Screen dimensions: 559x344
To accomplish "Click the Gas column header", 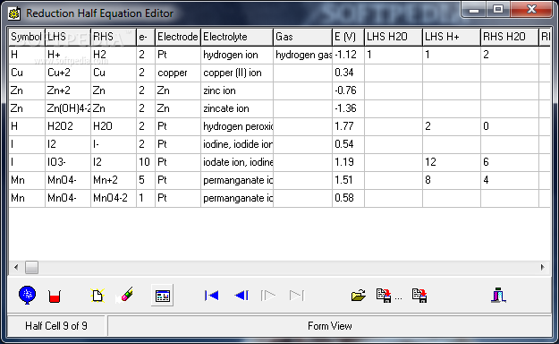I will (302, 37).
